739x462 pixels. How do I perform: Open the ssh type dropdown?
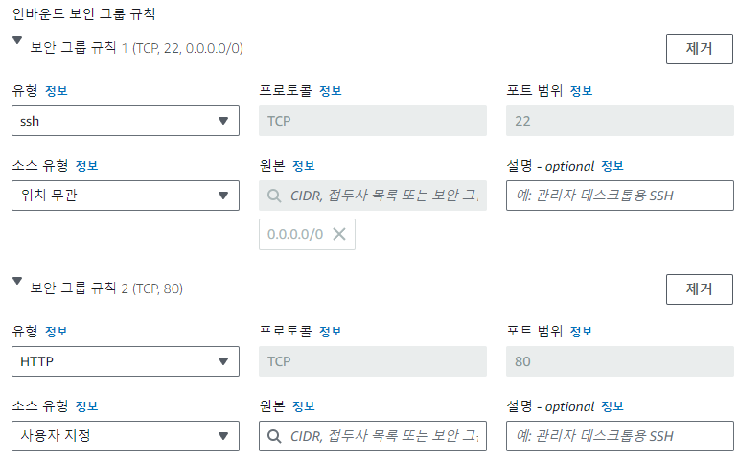[x=126, y=121]
